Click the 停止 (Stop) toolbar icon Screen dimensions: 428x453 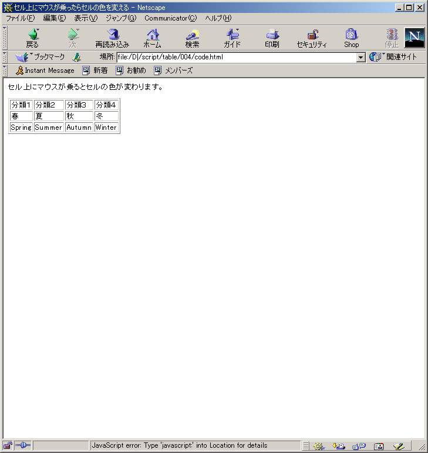coord(392,38)
